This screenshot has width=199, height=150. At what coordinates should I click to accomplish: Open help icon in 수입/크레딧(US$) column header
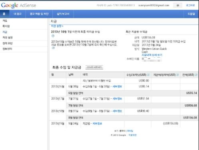pos(148,75)
